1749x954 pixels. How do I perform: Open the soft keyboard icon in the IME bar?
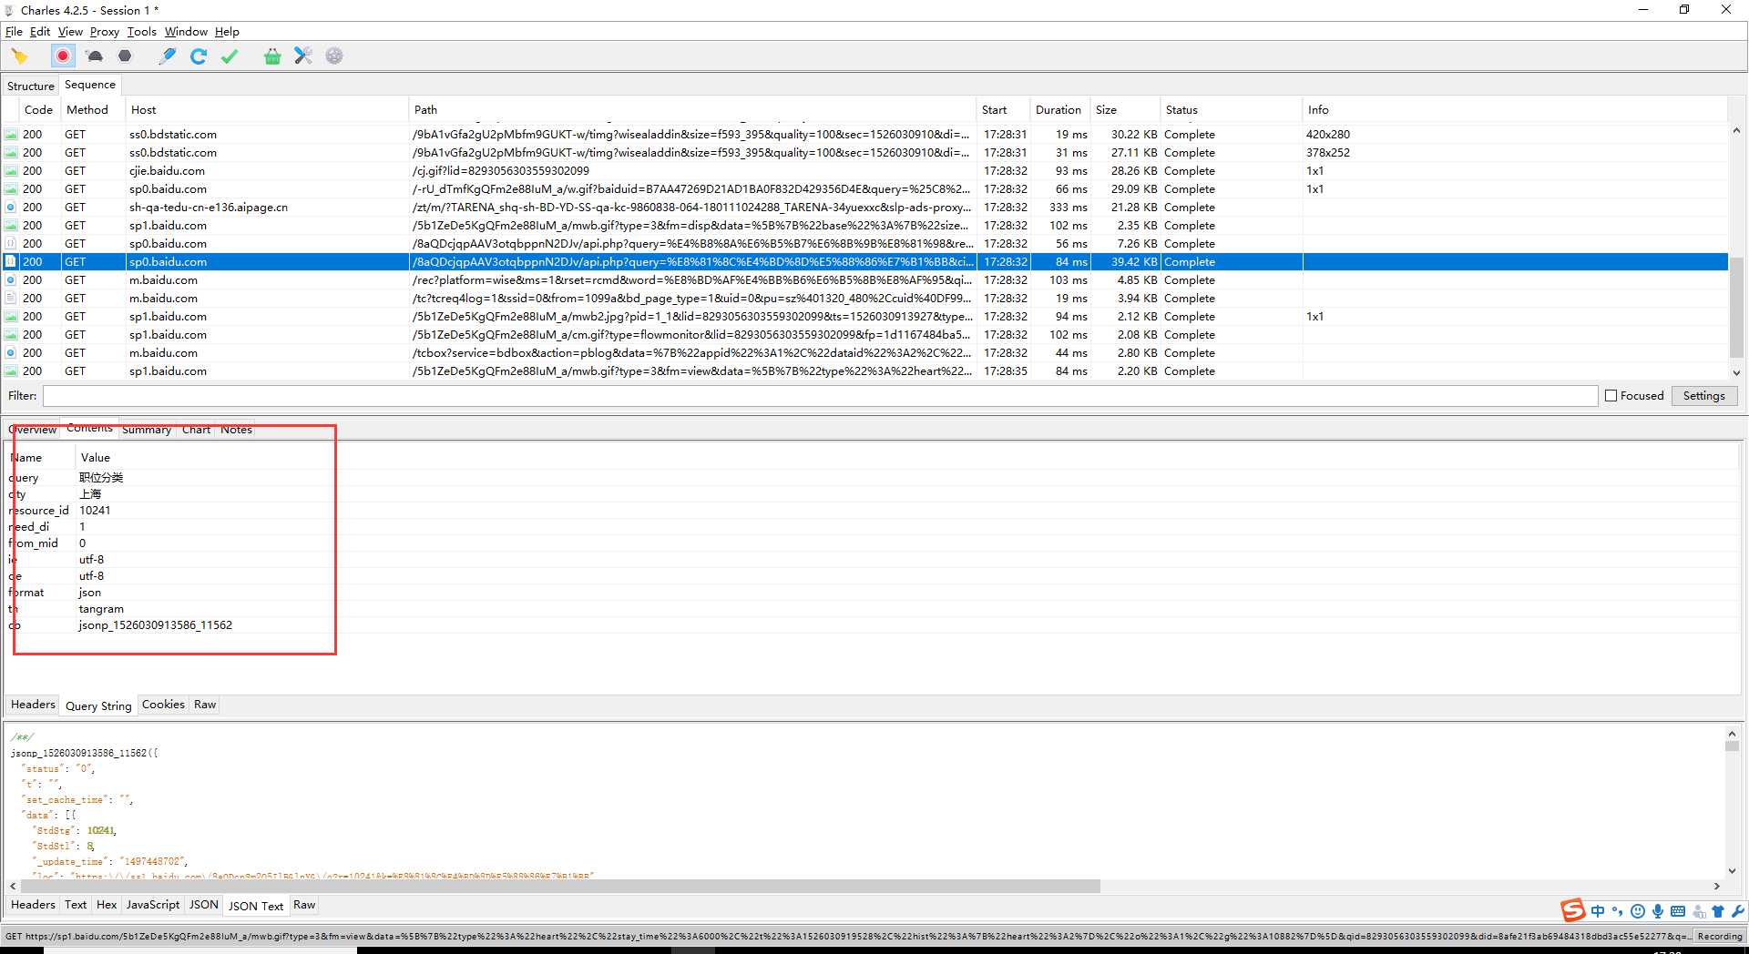point(1678,911)
